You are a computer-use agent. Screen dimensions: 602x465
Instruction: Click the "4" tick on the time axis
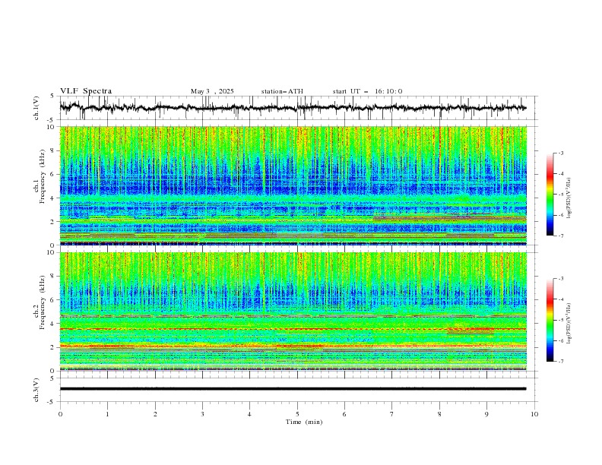tap(249, 414)
